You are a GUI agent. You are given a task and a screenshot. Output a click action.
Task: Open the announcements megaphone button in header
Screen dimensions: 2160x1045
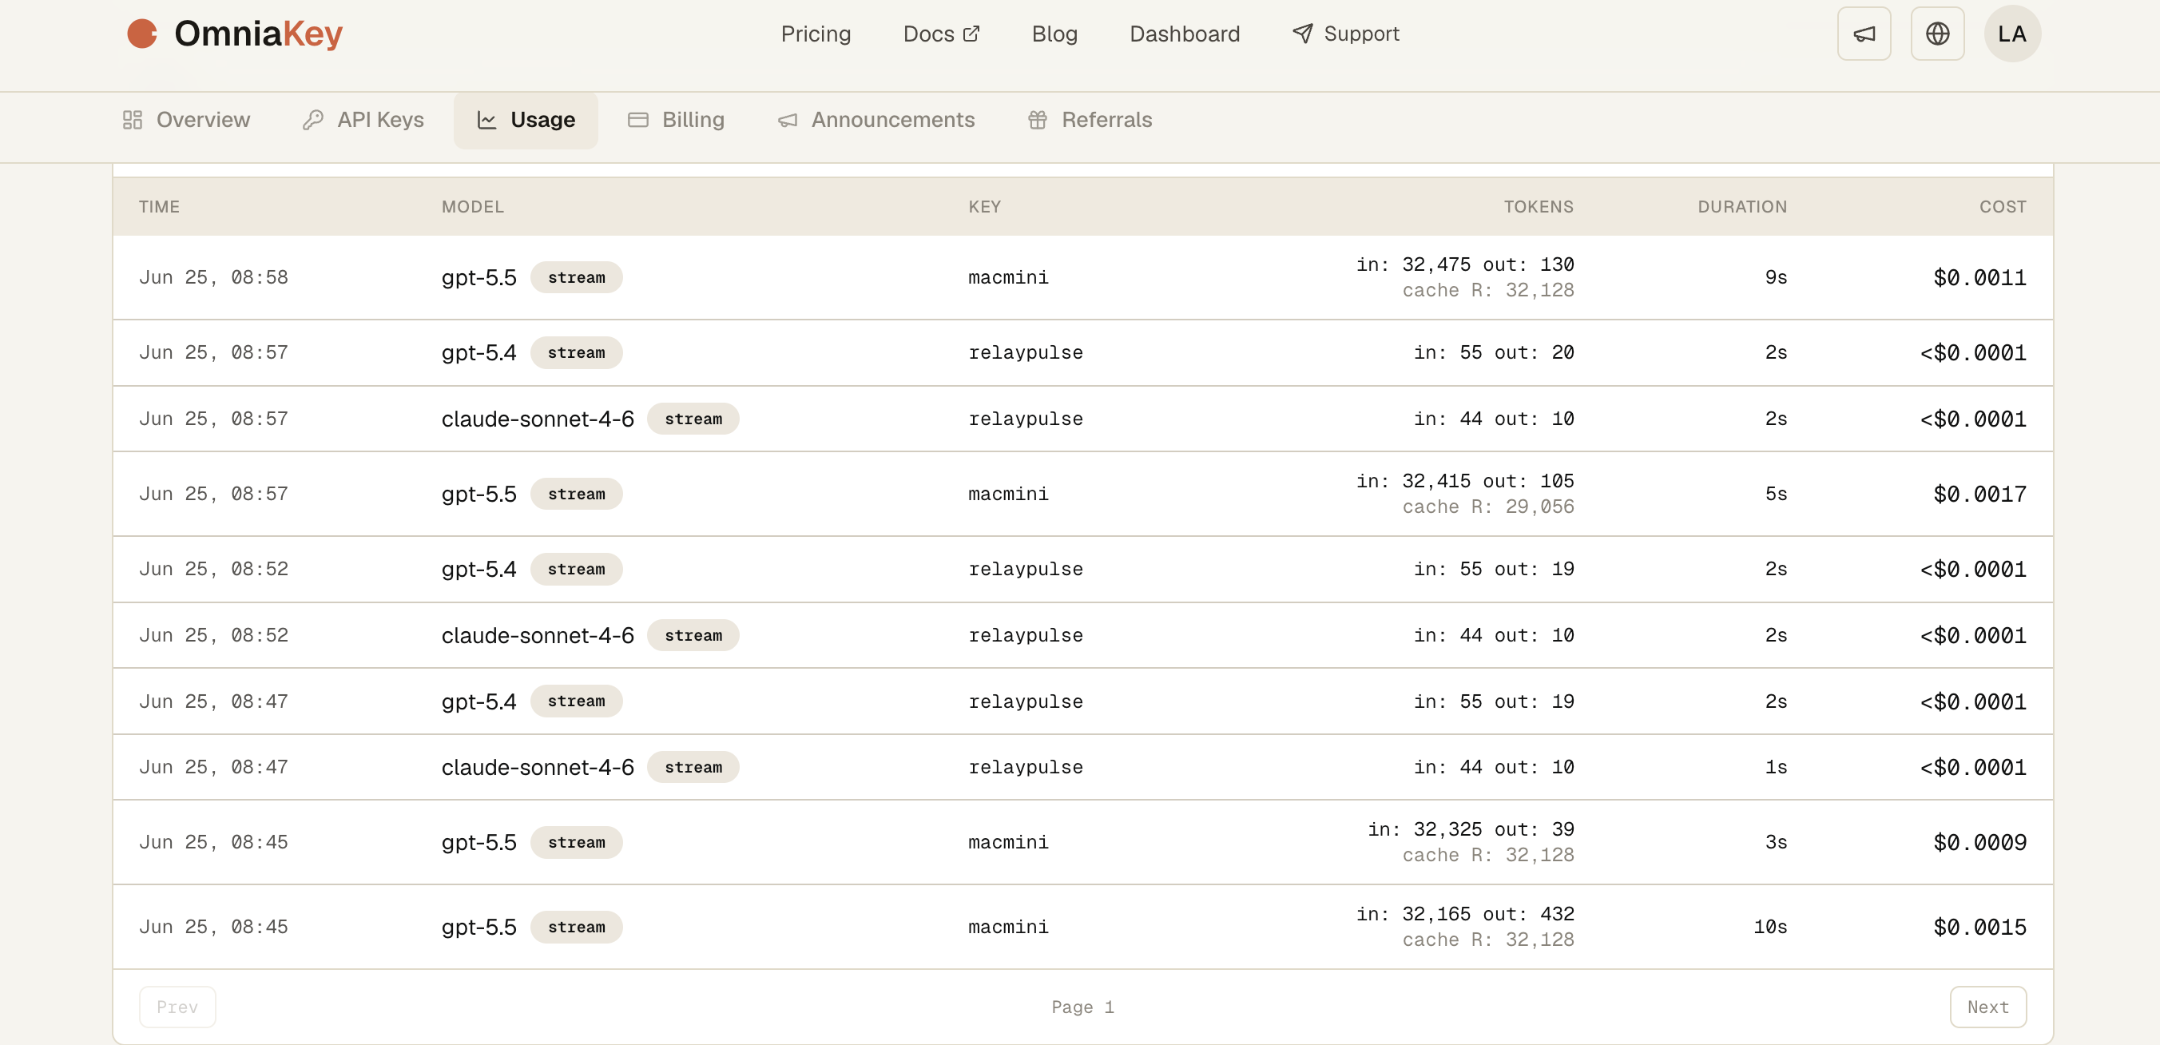(x=1863, y=34)
